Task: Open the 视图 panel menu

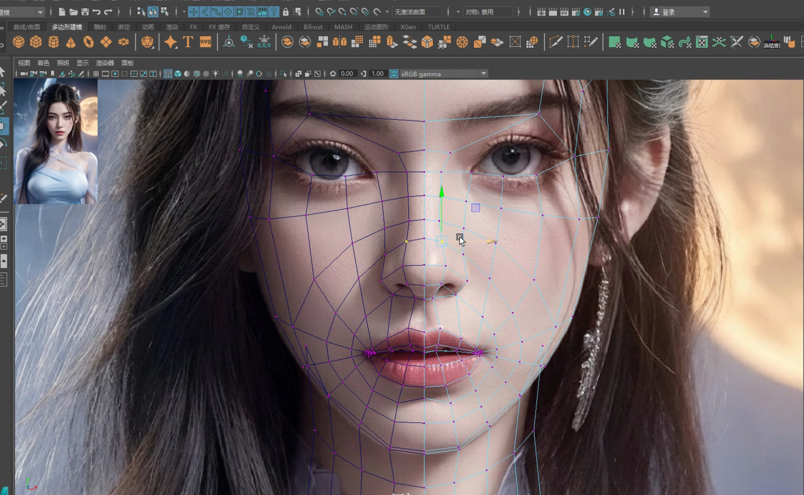Action: coord(24,63)
